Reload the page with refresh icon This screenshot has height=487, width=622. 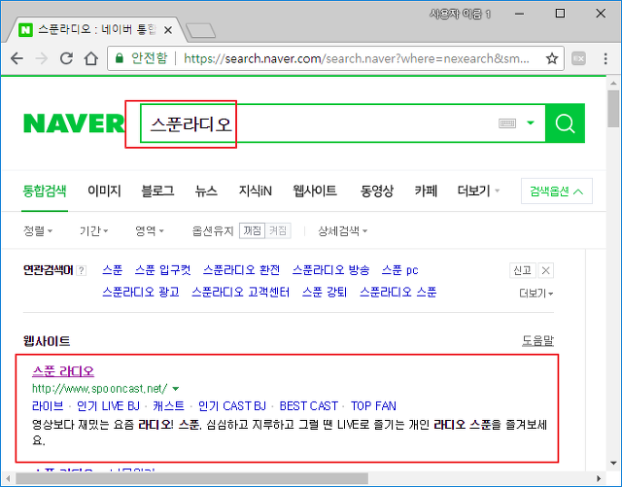point(66,58)
